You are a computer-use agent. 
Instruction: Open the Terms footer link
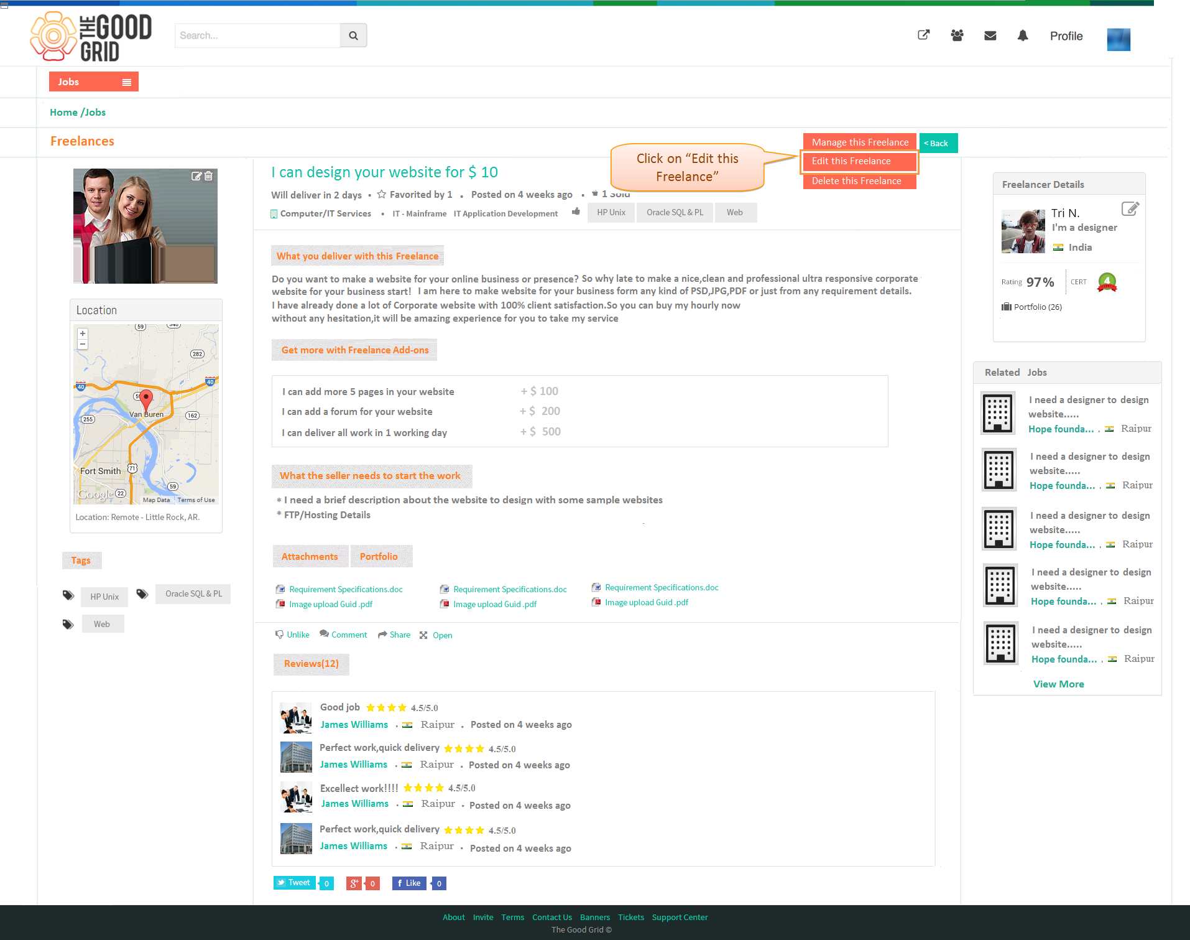513,917
